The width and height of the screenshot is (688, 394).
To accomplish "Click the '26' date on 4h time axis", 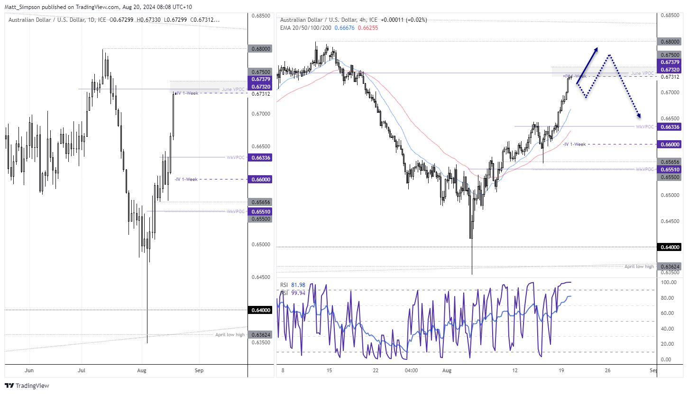I will point(608,370).
